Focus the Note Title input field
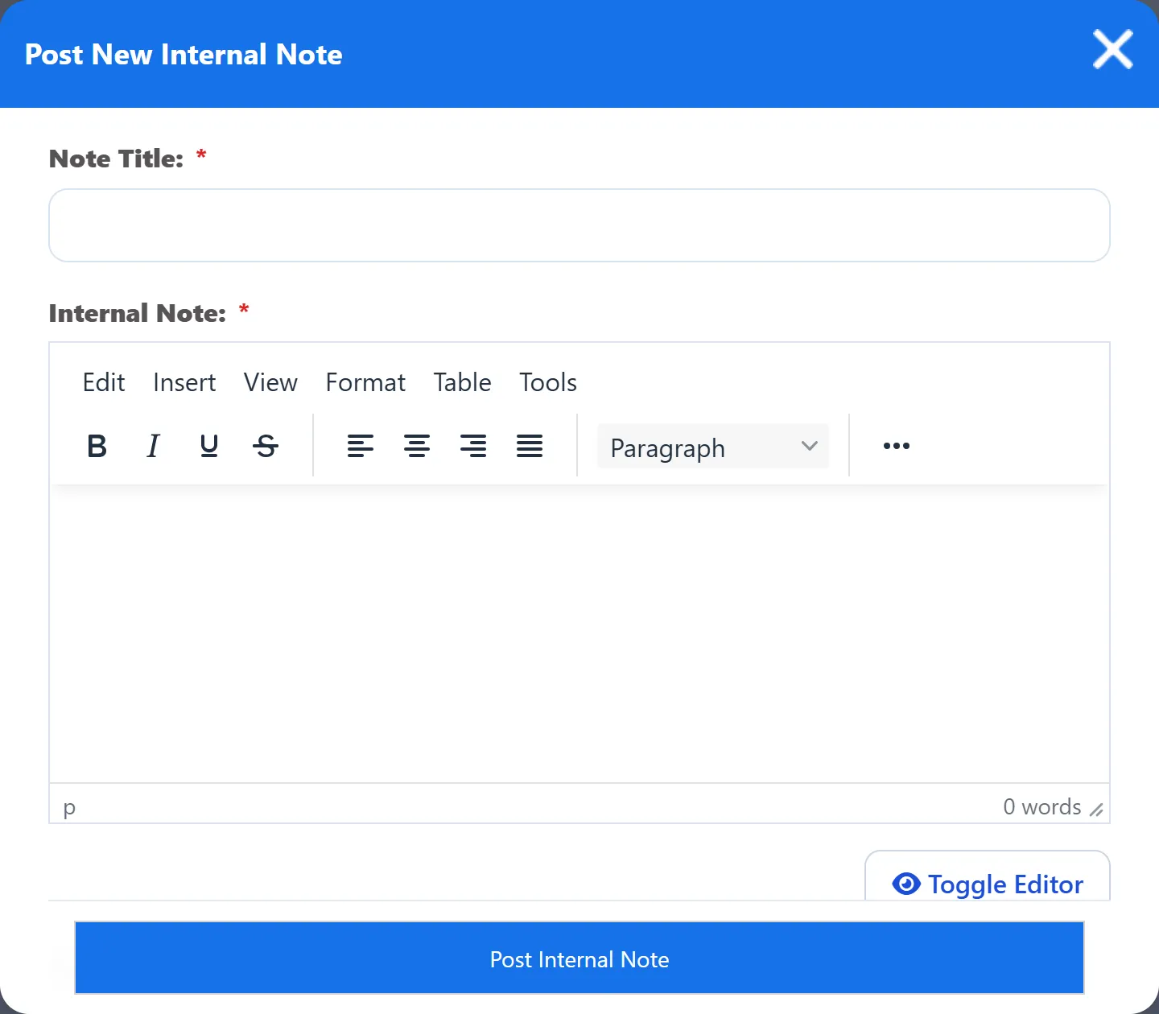The image size is (1159, 1014). (x=579, y=225)
